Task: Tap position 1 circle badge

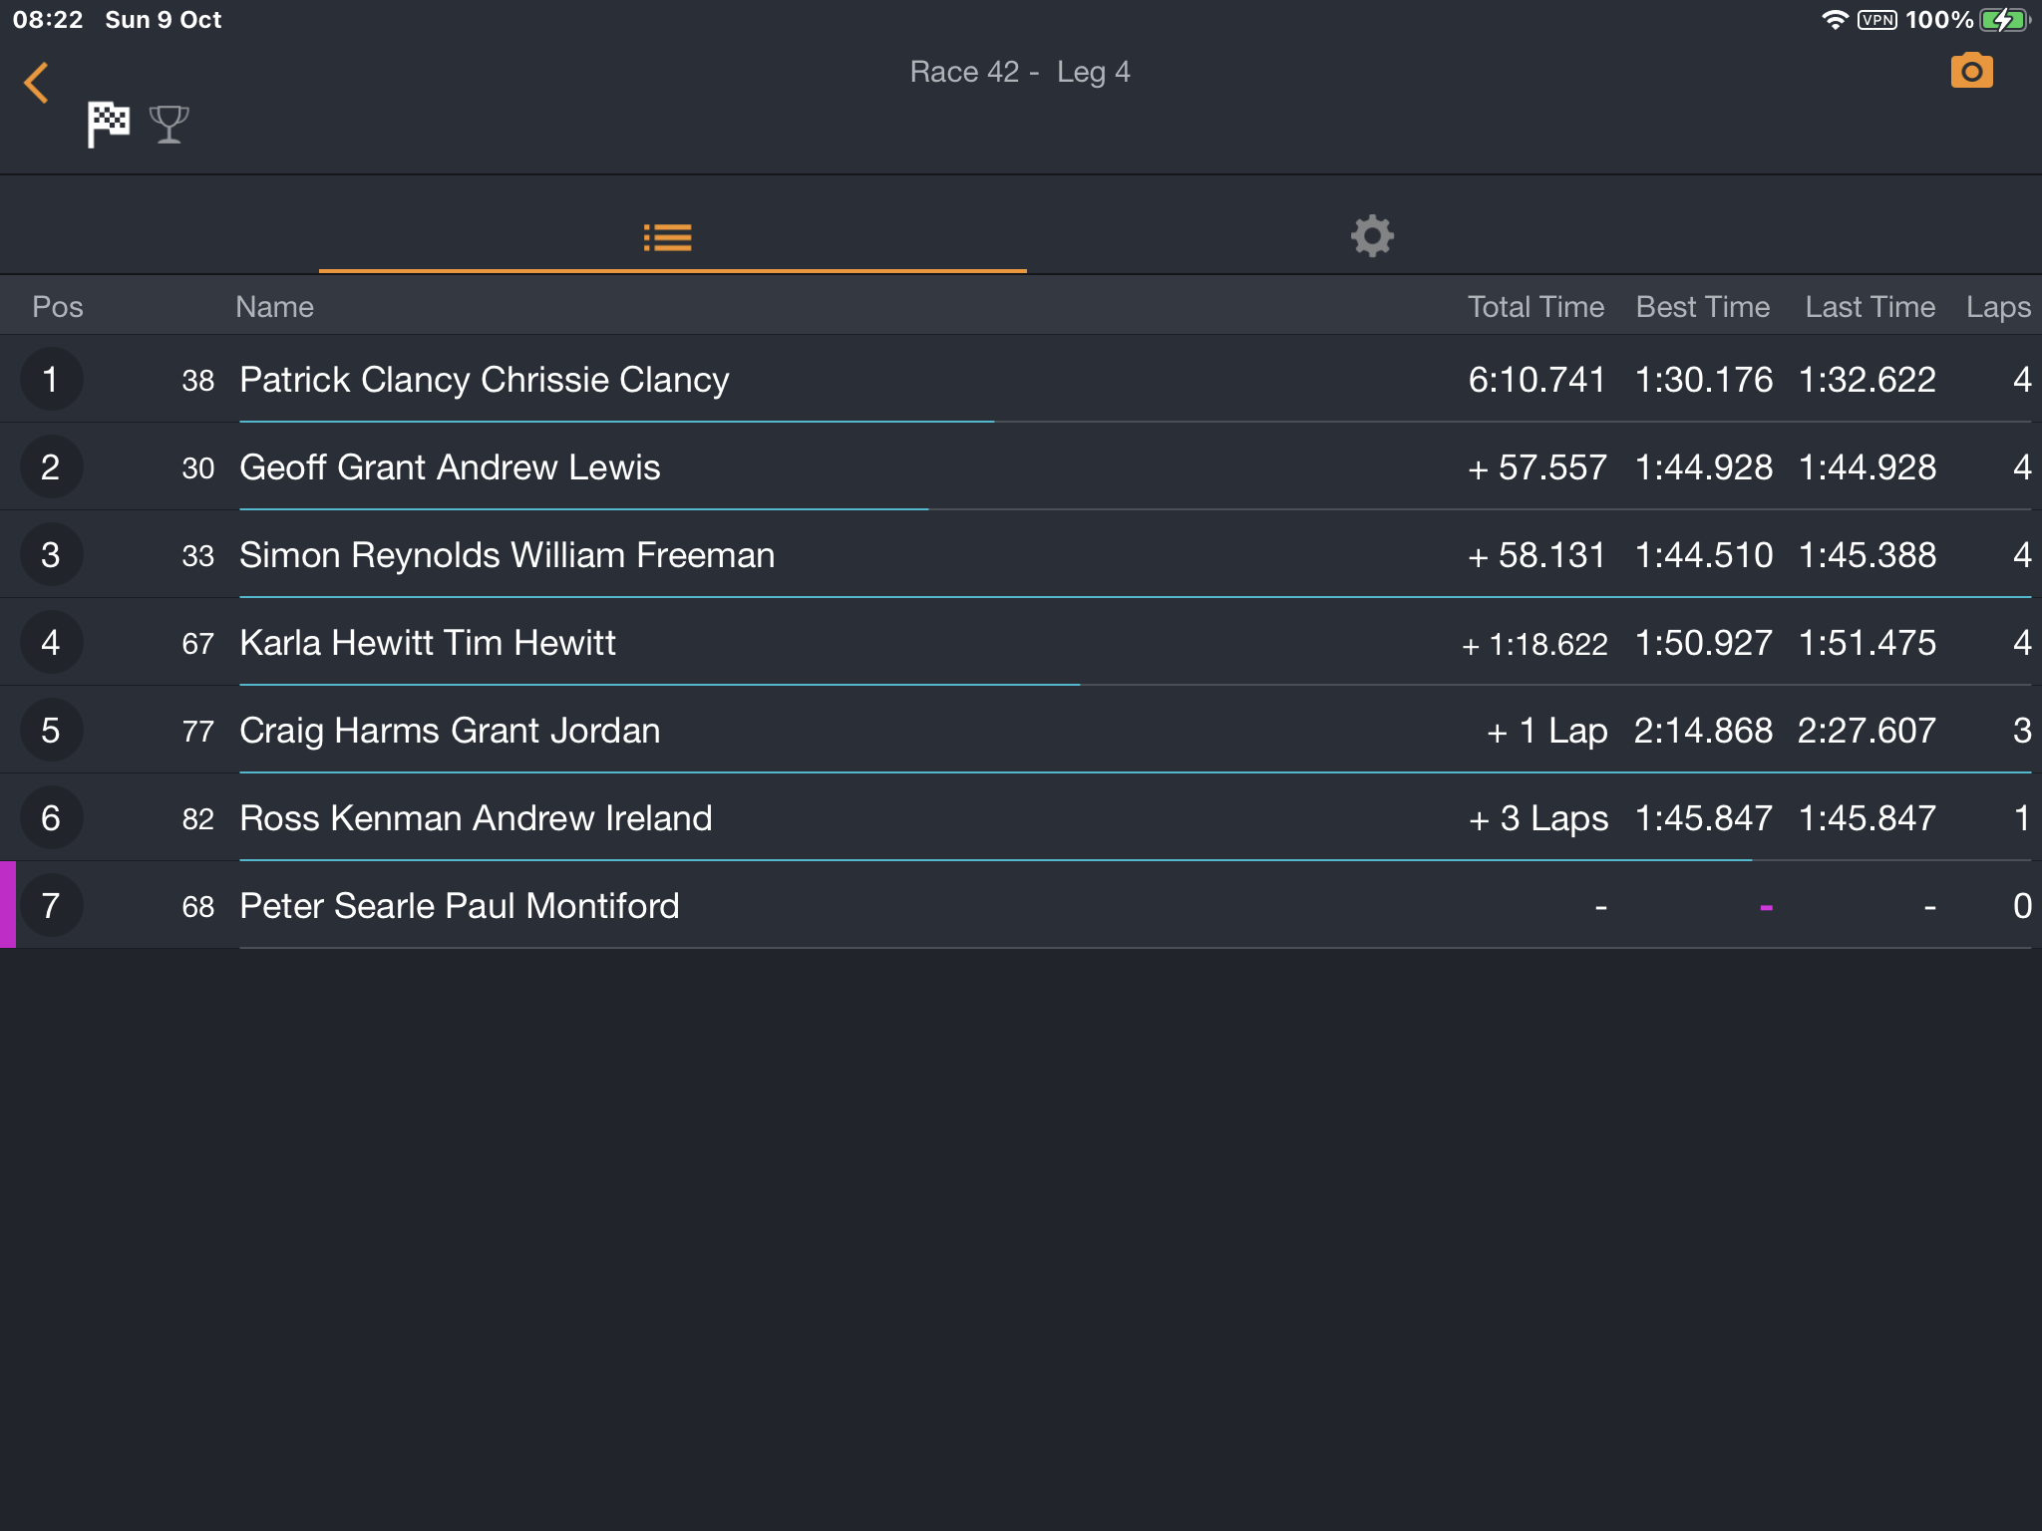Action: coord(51,379)
